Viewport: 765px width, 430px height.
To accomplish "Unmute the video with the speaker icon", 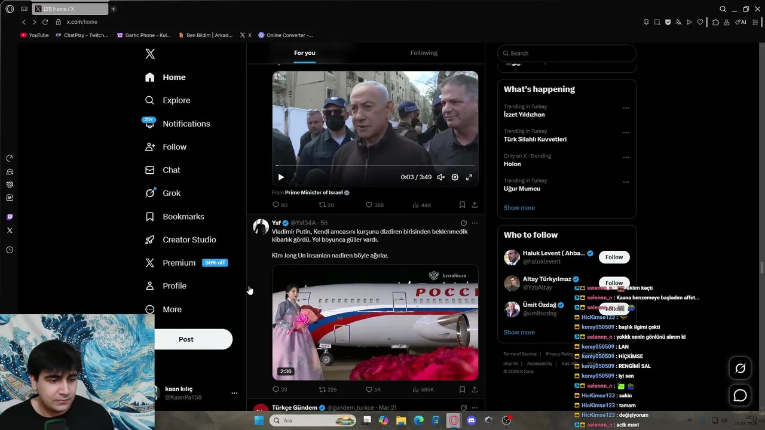I will click(x=440, y=177).
